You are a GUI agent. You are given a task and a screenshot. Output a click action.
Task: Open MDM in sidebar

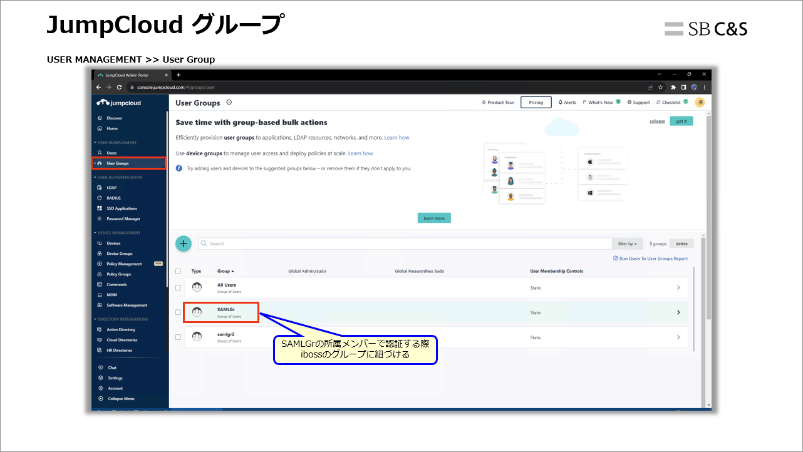click(111, 295)
